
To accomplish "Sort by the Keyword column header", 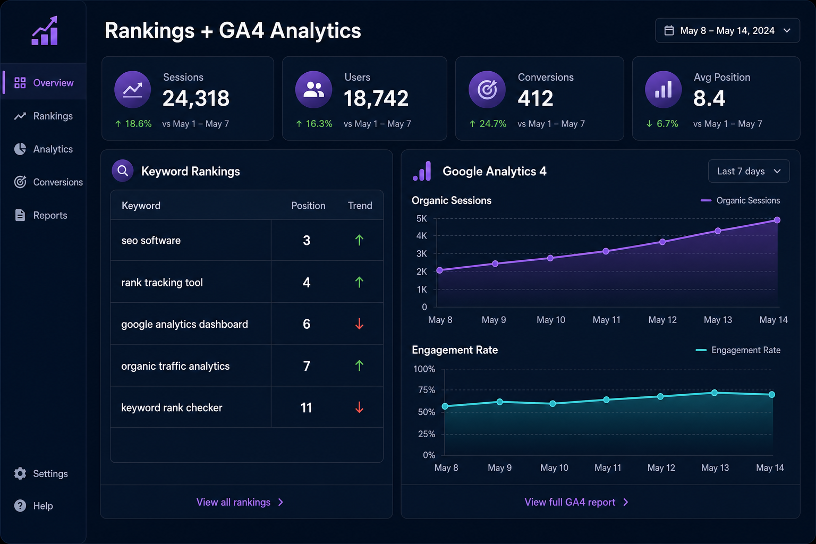I will coord(141,206).
